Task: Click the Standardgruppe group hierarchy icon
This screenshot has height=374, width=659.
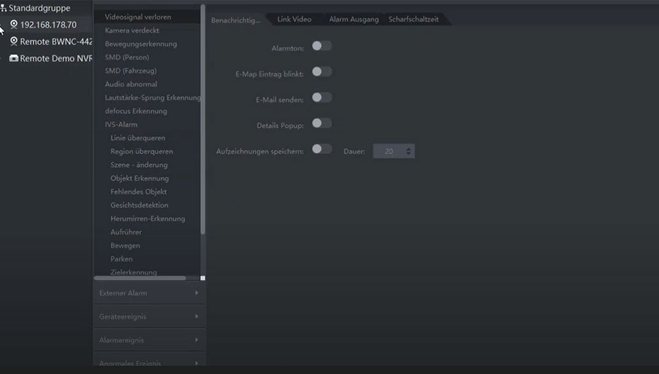Action: (x=4, y=8)
